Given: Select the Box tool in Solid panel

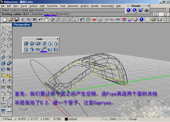Looking at the screenshot, I should coord(26,44).
